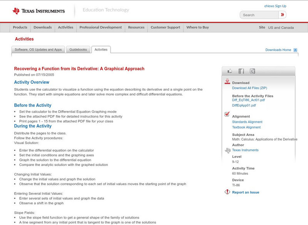
Task: Click the Changing Initial Values: text
Action: click(33, 174)
